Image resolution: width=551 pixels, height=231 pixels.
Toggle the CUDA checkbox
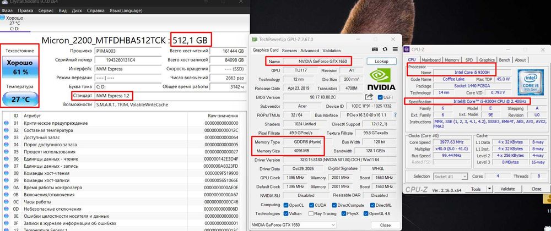tap(311, 205)
